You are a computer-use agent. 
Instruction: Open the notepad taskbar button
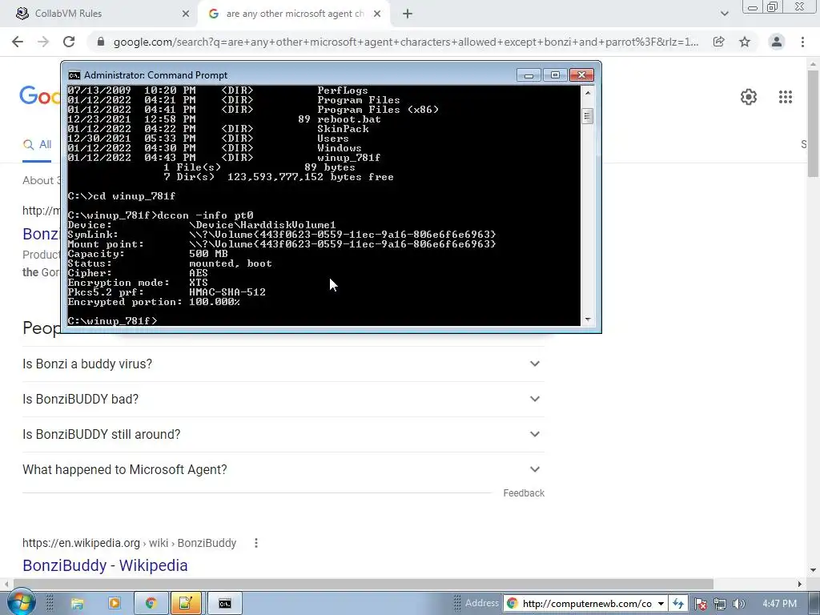(x=186, y=604)
